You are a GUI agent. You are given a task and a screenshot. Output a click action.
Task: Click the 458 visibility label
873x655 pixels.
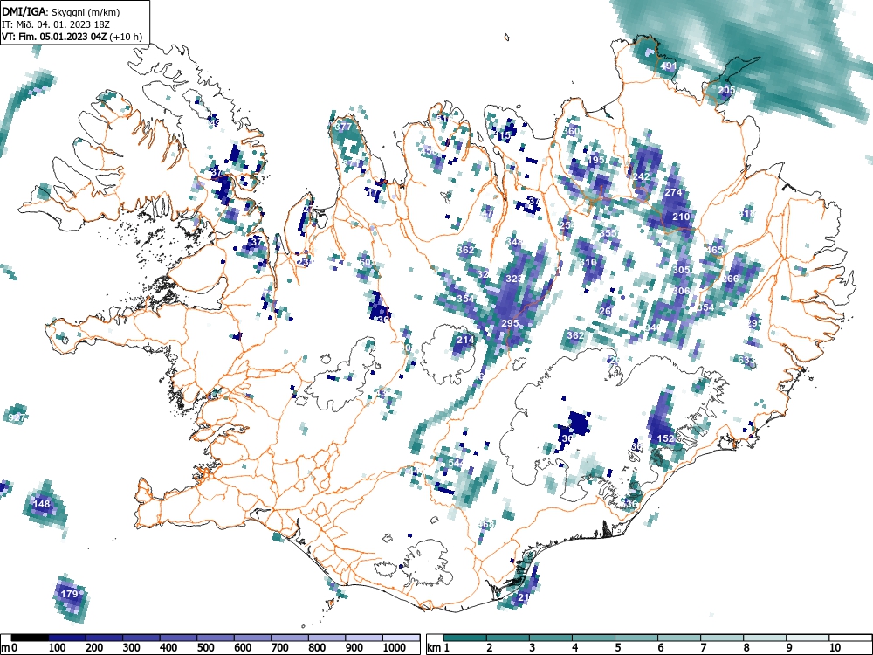click(429, 151)
